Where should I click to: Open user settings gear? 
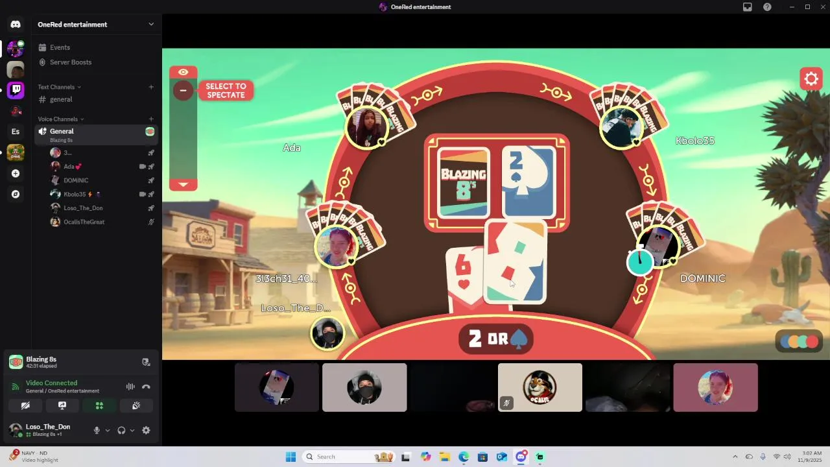click(146, 430)
